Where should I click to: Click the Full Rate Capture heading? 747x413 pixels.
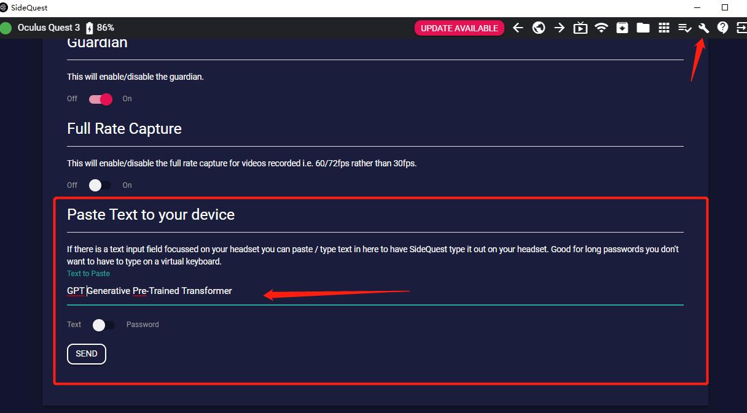point(124,129)
